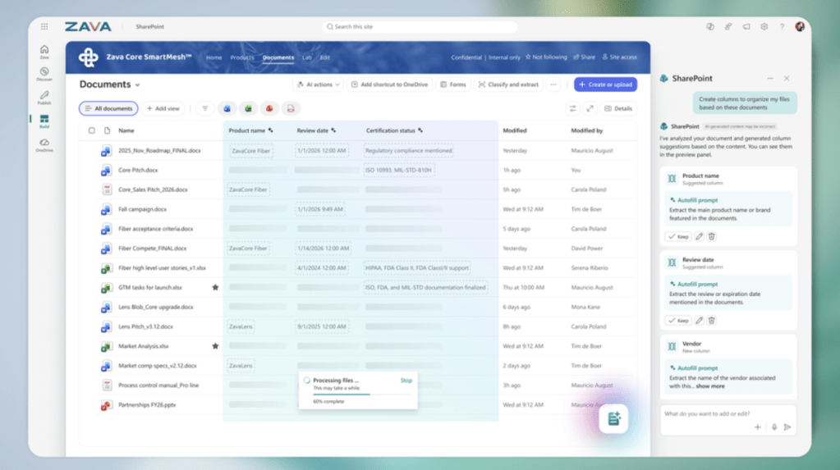
Task: Click the Create or upload button
Action: click(605, 84)
